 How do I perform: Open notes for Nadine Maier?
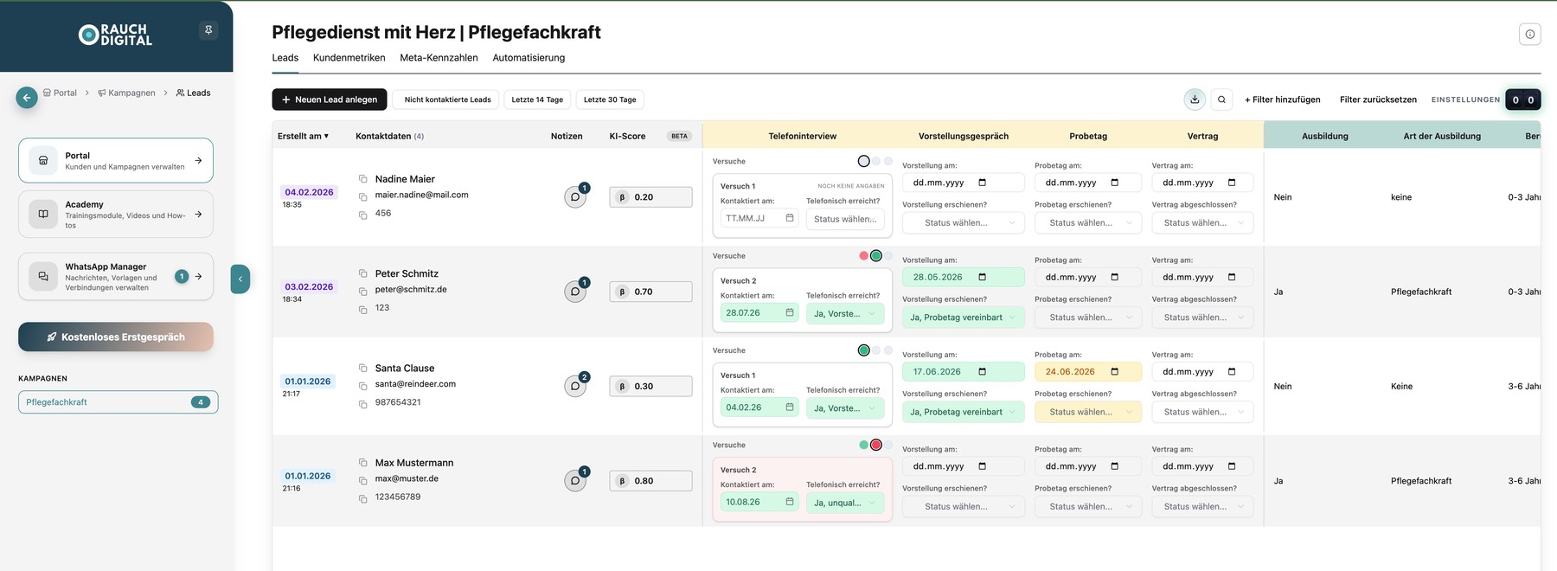pyautogui.click(x=575, y=197)
